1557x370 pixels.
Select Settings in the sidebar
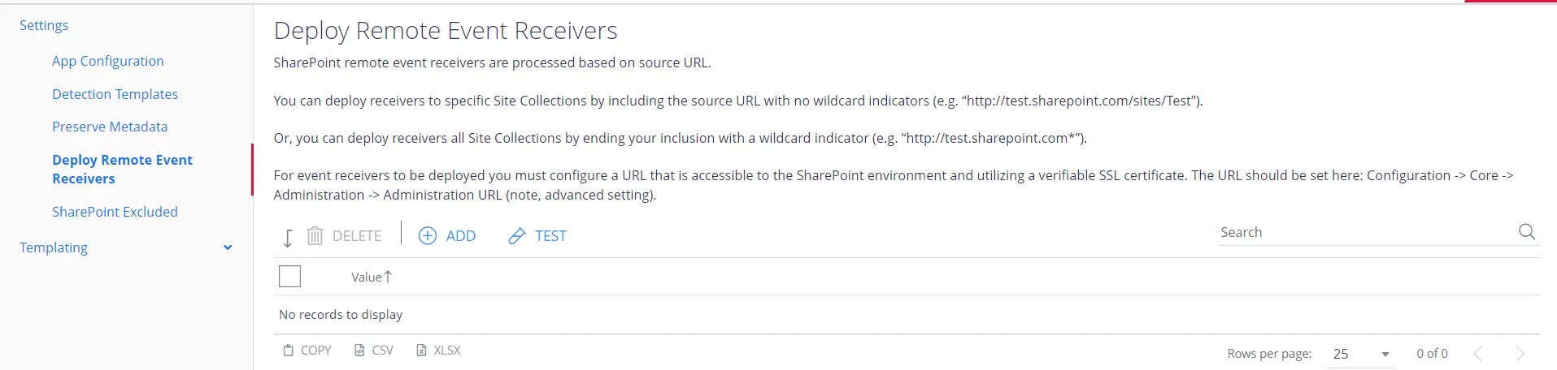tap(44, 25)
